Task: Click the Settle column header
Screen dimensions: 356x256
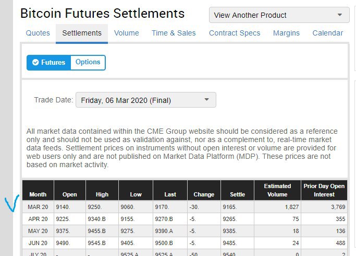Action: [238, 194]
